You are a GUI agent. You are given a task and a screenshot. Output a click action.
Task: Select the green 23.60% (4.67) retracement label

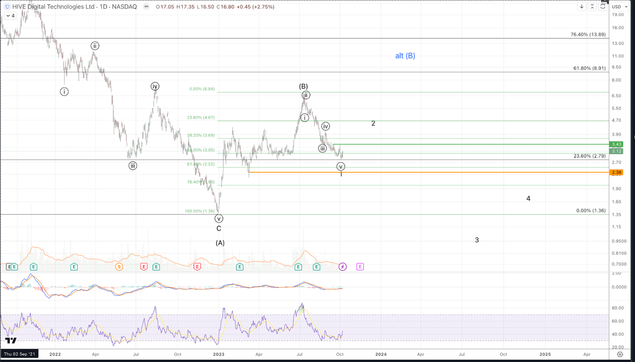point(200,118)
